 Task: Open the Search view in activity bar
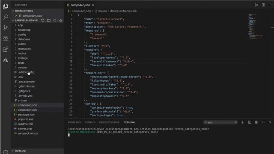point(6,17)
